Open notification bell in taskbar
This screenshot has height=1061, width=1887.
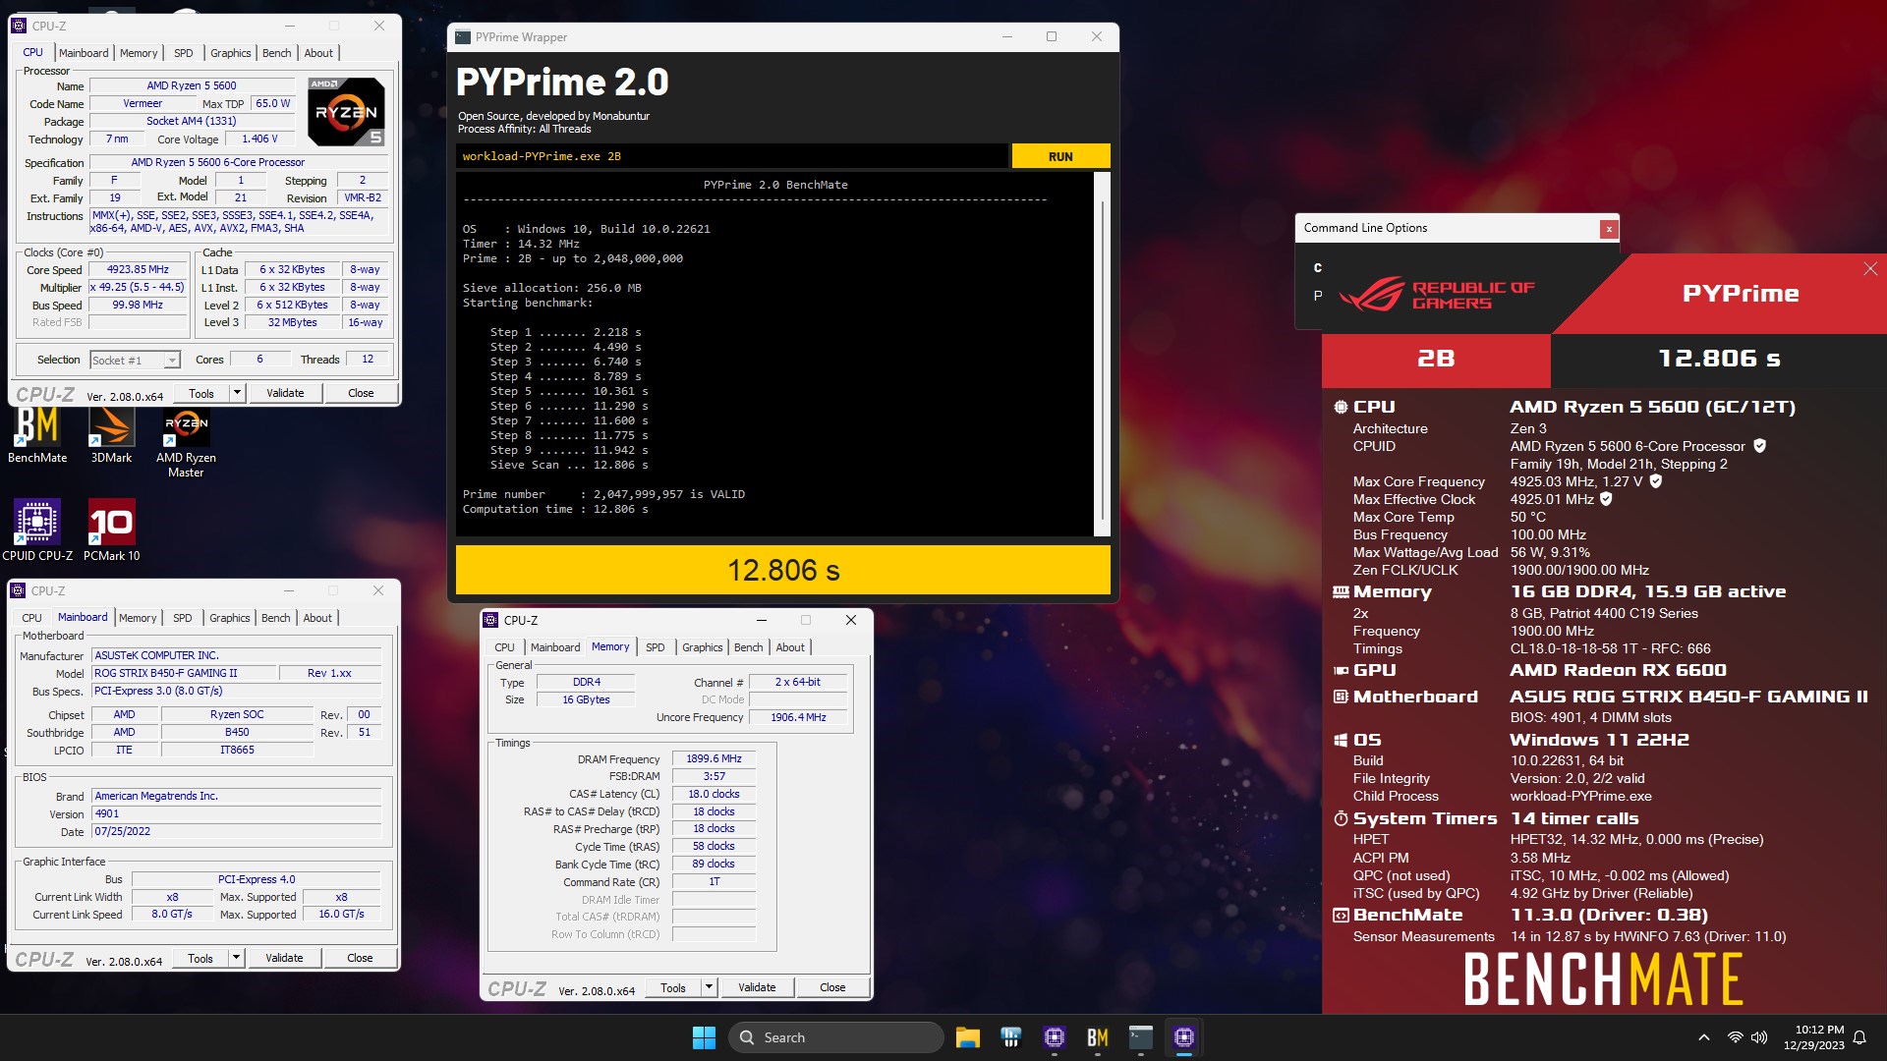(1859, 1037)
